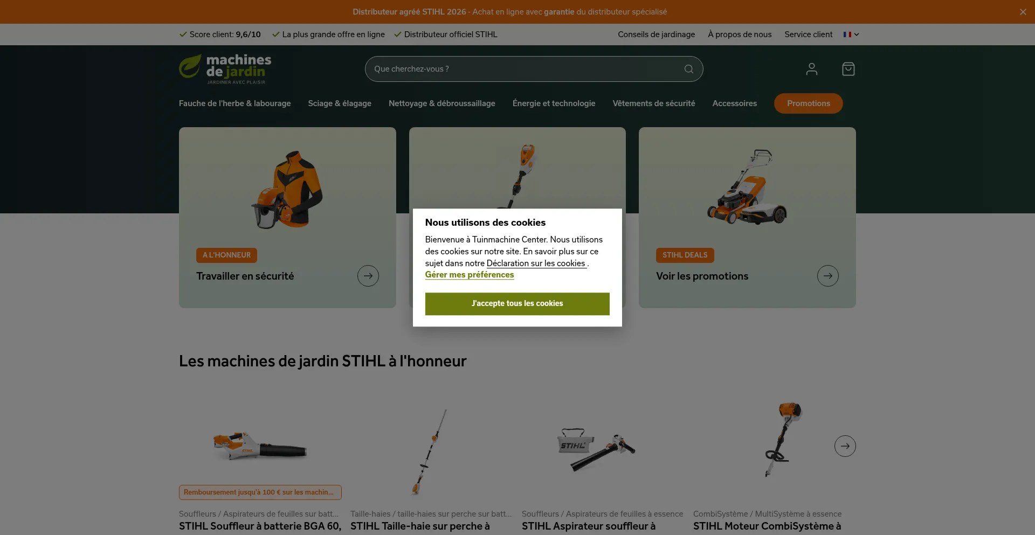Open the French flag language dropdown
The image size is (1035, 535).
[x=851, y=34]
